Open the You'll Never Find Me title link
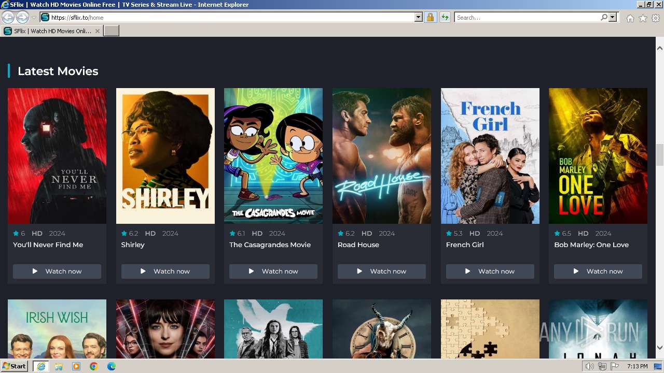The height and width of the screenshot is (373, 664). (x=48, y=245)
